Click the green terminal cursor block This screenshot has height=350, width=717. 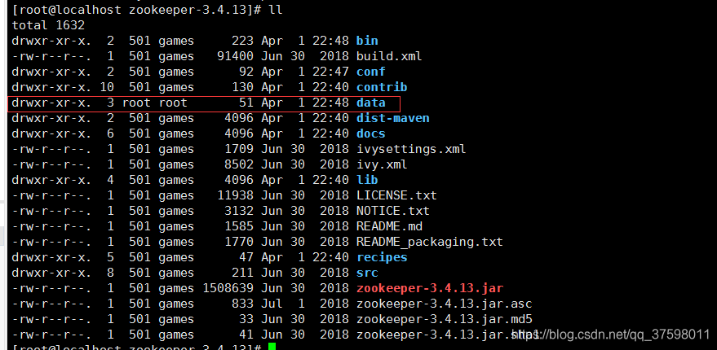point(272,347)
